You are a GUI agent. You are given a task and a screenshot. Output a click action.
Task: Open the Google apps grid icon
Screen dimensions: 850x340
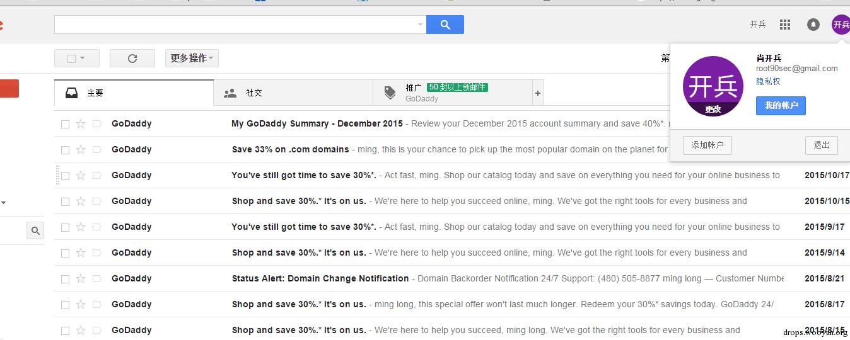(x=785, y=25)
